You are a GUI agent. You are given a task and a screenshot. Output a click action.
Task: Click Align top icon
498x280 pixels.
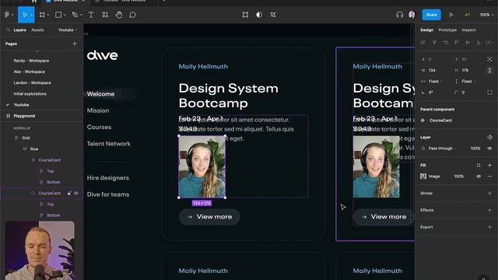point(457,42)
